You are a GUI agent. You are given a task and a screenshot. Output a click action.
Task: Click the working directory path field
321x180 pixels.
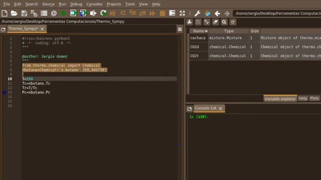click(277, 13)
